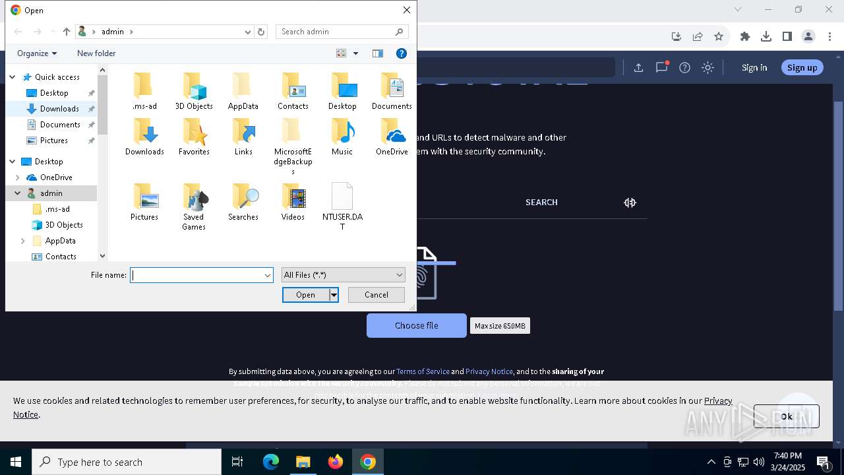
Task: Select Documents in Quick access
Action: point(60,125)
